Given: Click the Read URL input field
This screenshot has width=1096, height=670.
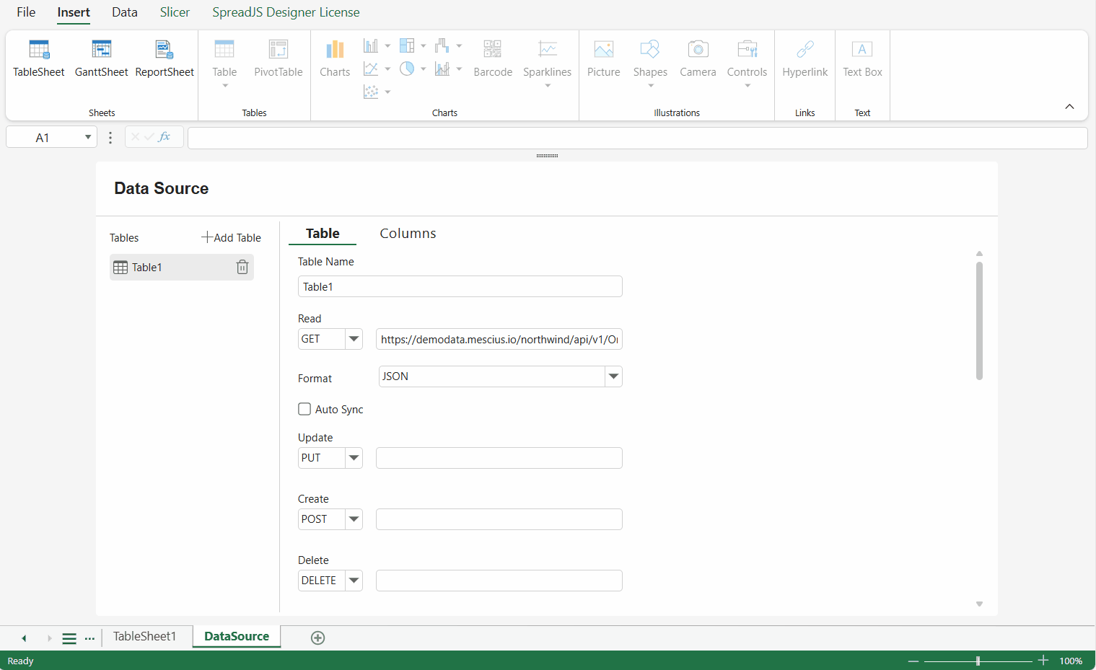Looking at the screenshot, I should point(499,339).
